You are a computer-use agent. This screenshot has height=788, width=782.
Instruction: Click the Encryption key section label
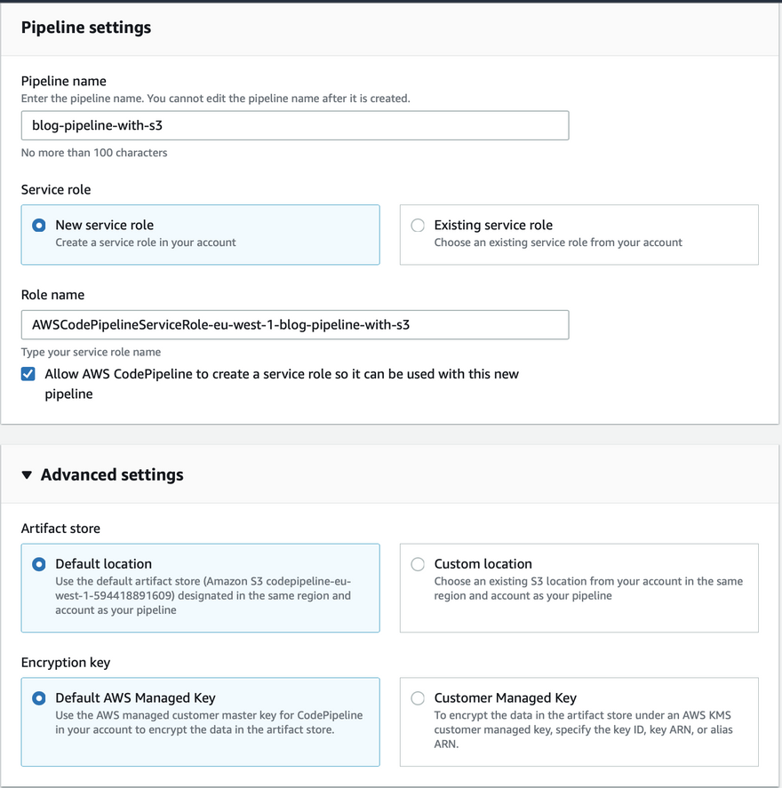point(66,663)
